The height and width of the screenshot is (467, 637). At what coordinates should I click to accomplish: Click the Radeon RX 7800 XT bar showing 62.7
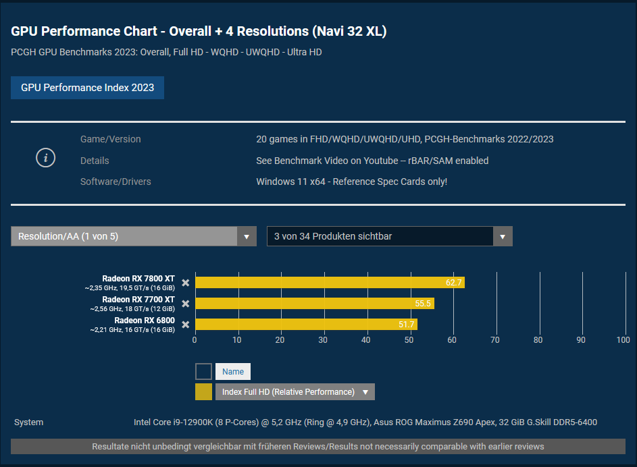click(330, 282)
